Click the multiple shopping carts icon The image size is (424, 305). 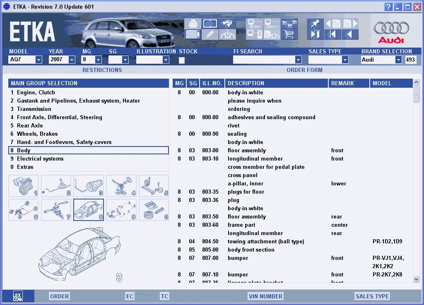coord(289,24)
